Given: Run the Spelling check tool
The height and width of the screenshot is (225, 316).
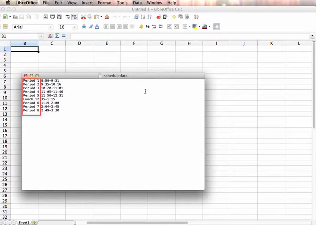Looking at the screenshot, I should 68,17.
